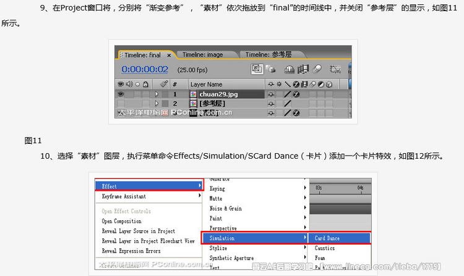Expand [参考层] layer properties triangle
The height and width of the screenshot is (276, 464).
click(x=157, y=104)
